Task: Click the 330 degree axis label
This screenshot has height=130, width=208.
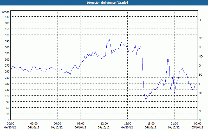Action: click(x=8, y=53)
